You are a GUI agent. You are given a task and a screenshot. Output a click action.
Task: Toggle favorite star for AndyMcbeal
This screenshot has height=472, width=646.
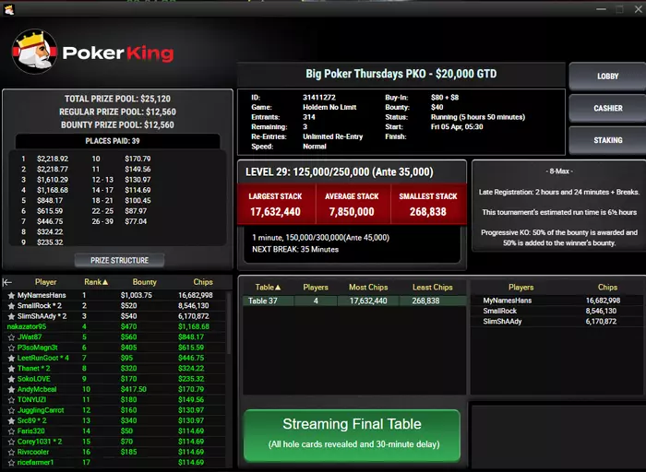[x=11, y=389]
